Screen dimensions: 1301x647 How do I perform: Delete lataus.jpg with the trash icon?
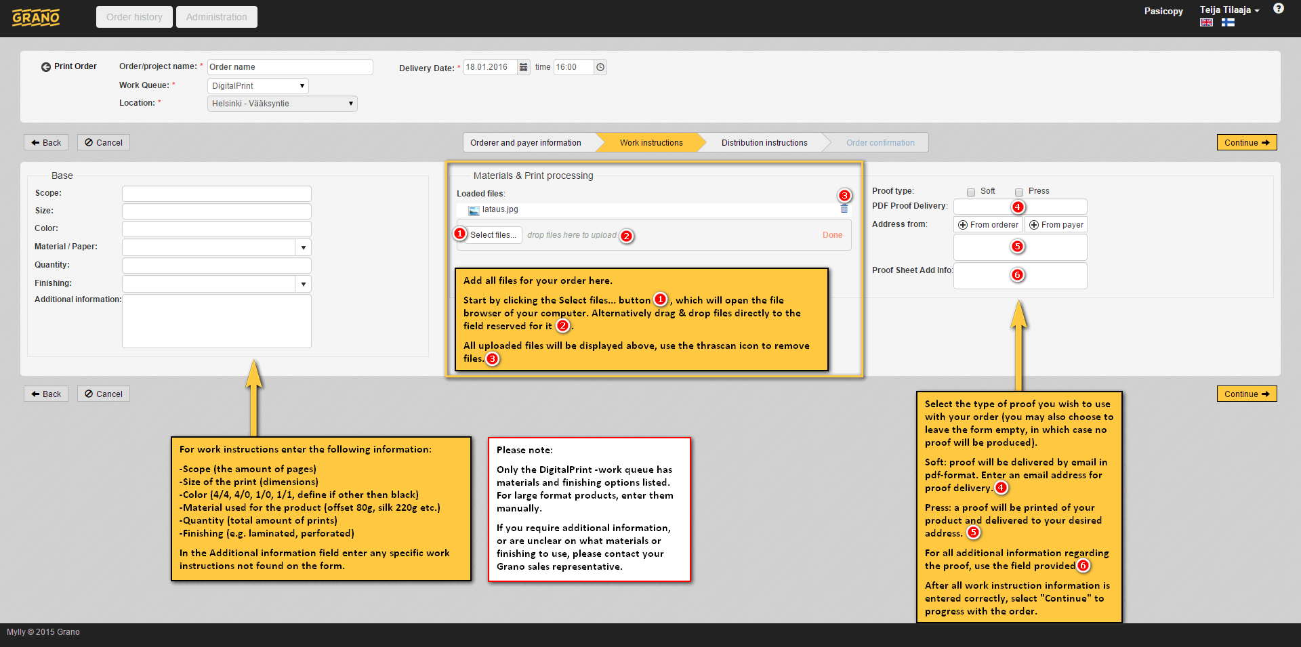(x=844, y=209)
